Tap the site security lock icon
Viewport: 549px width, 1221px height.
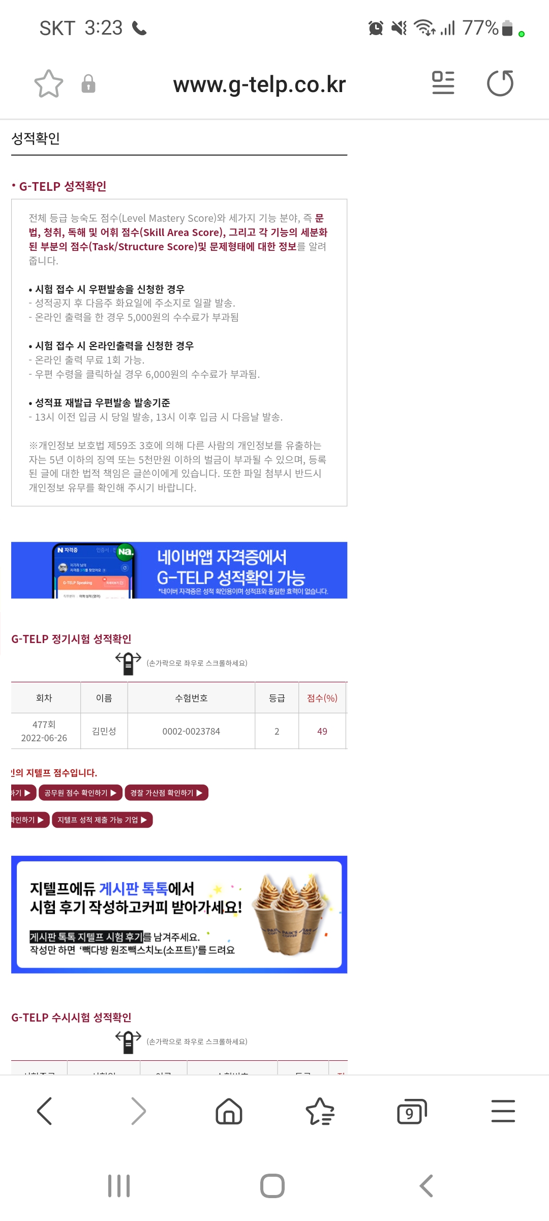(x=88, y=84)
